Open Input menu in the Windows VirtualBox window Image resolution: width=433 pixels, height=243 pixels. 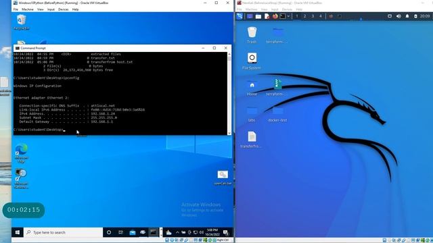(x=51, y=9)
